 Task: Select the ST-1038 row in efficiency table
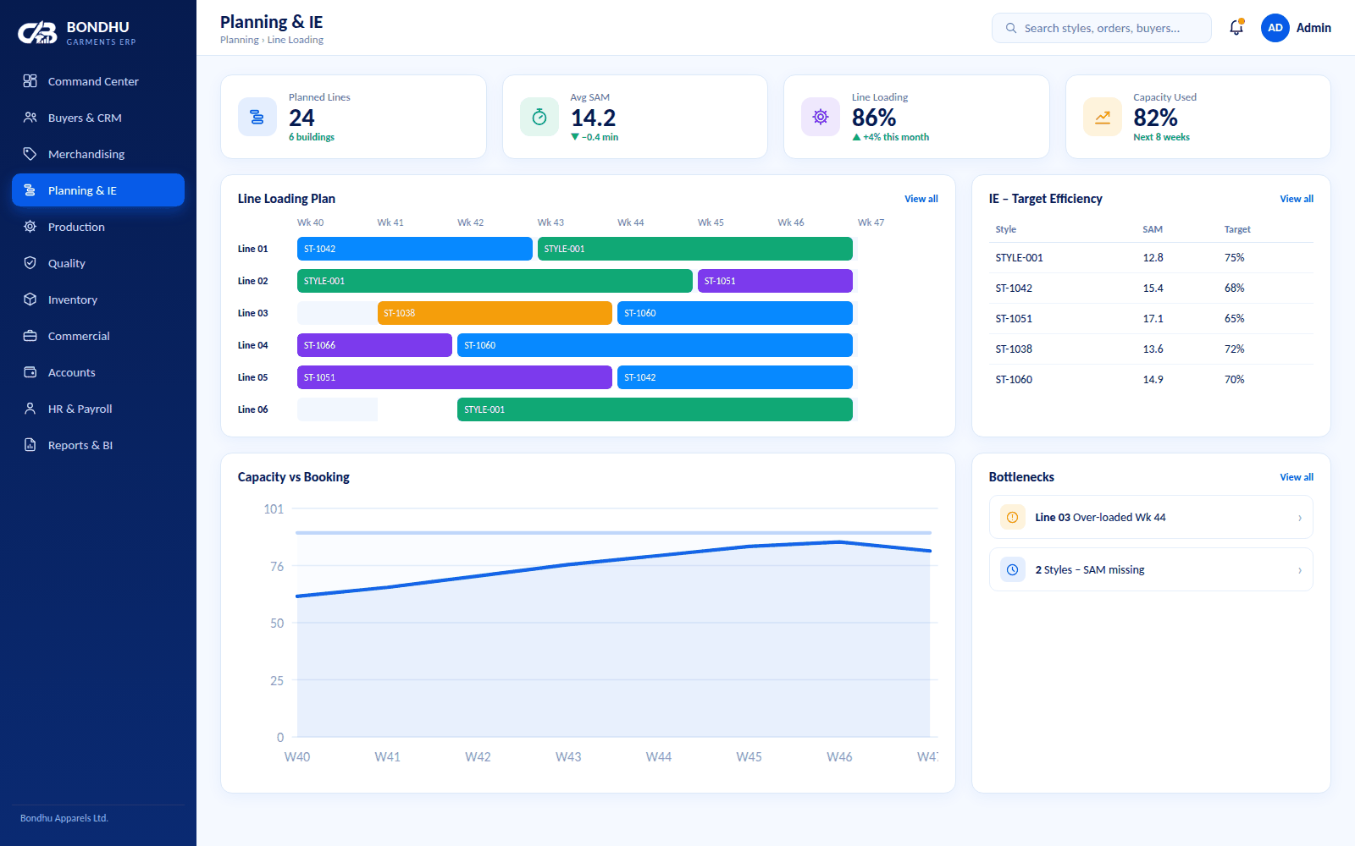coord(1151,349)
